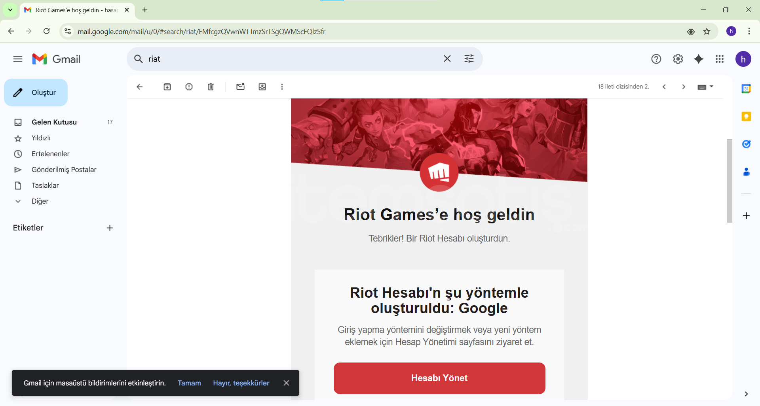Click the Etiketler heading
The height and width of the screenshot is (406, 760).
click(x=28, y=228)
